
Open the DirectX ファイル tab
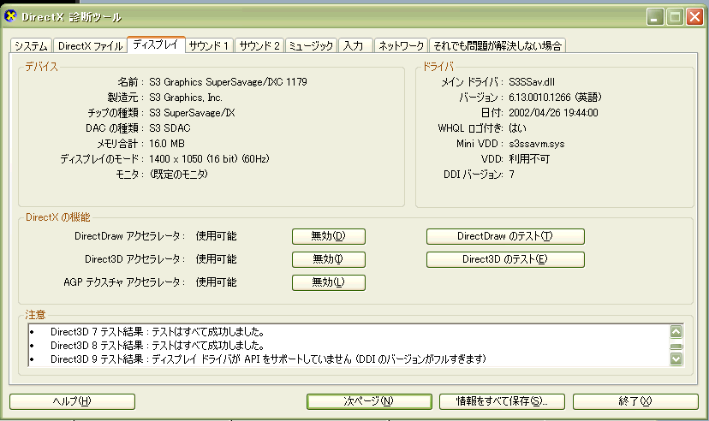pos(90,46)
